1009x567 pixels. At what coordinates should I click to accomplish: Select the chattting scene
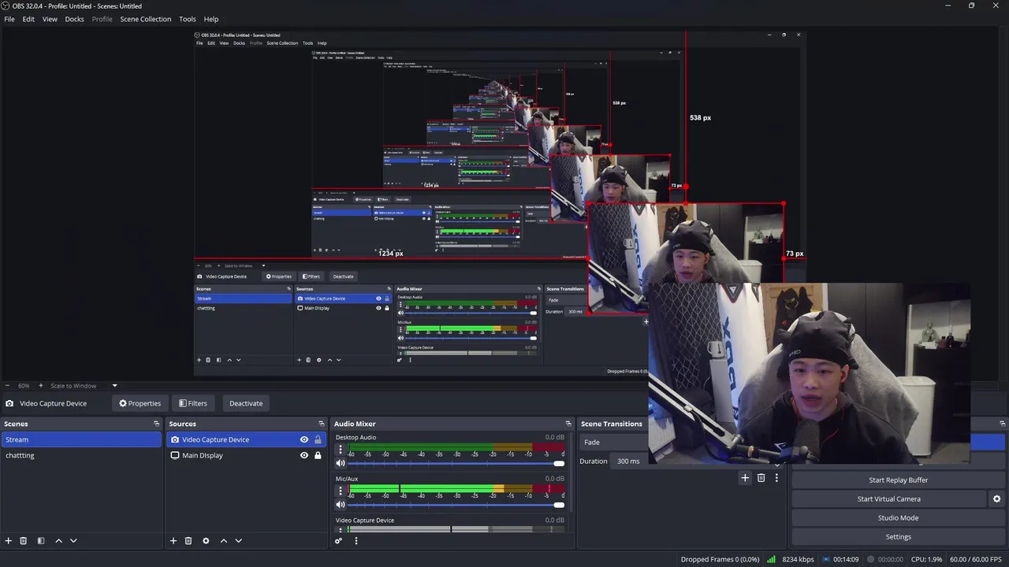pyautogui.click(x=80, y=455)
